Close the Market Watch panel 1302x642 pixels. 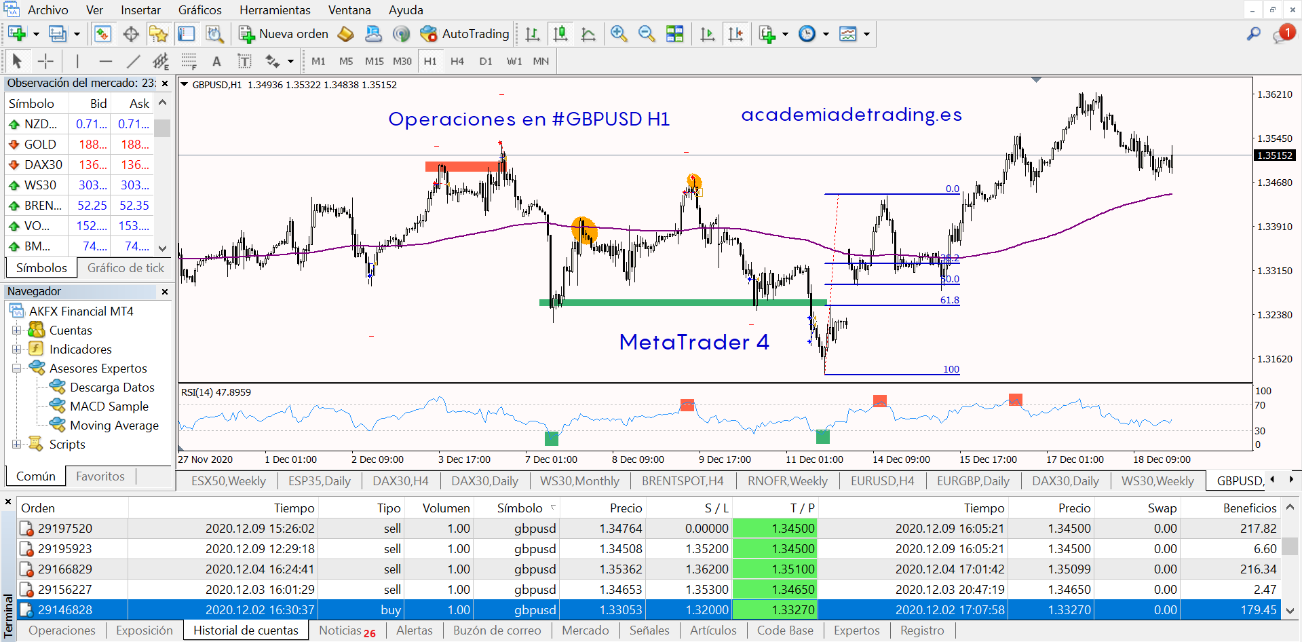(165, 83)
